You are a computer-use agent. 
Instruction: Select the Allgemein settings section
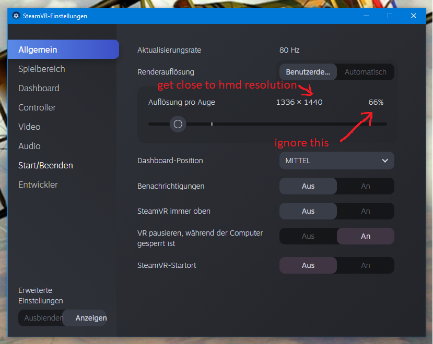pyautogui.click(x=38, y=49)
